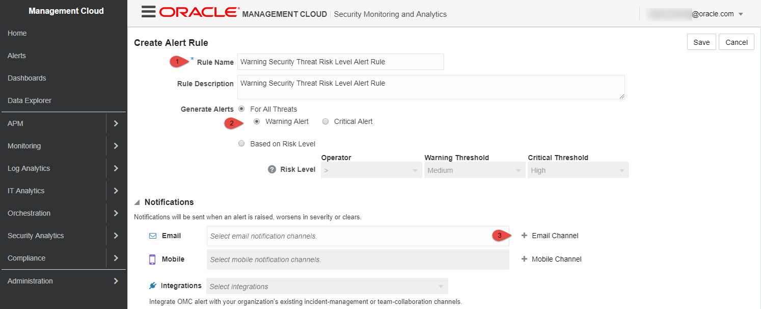
Task: Save the alert rule
Action: tap(701, 42)
